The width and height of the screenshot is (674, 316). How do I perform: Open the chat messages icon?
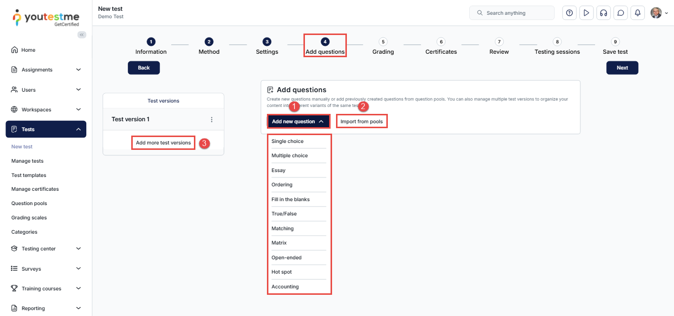coord(620,13)
